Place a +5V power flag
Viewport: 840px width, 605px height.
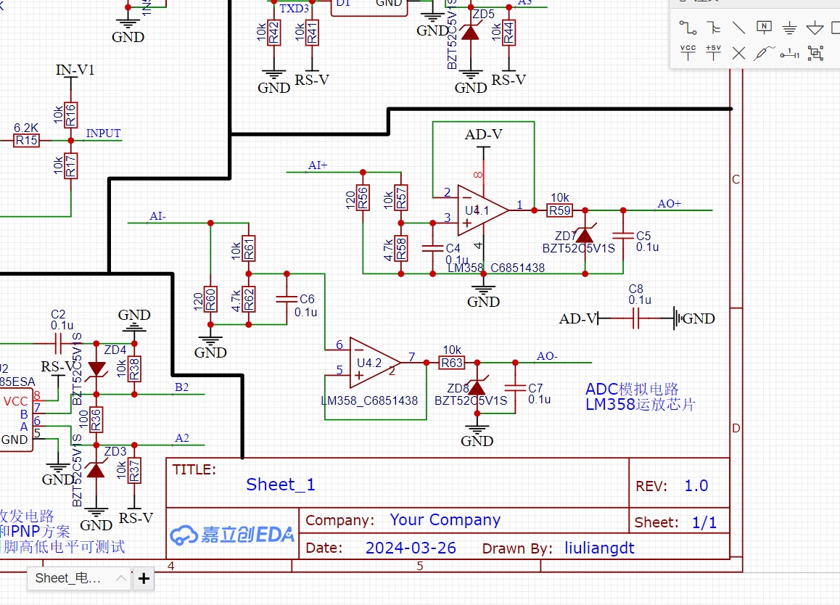(713, 52)
